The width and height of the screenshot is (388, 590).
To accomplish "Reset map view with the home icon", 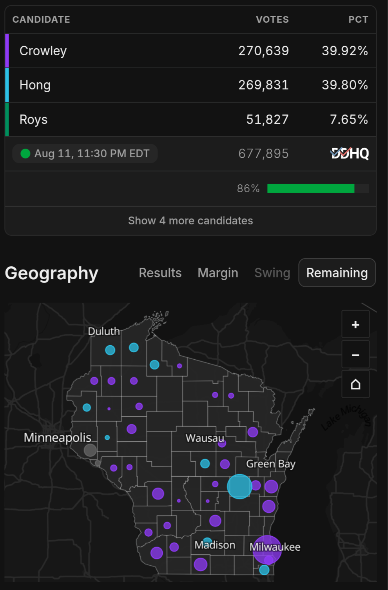I will 355,384.
